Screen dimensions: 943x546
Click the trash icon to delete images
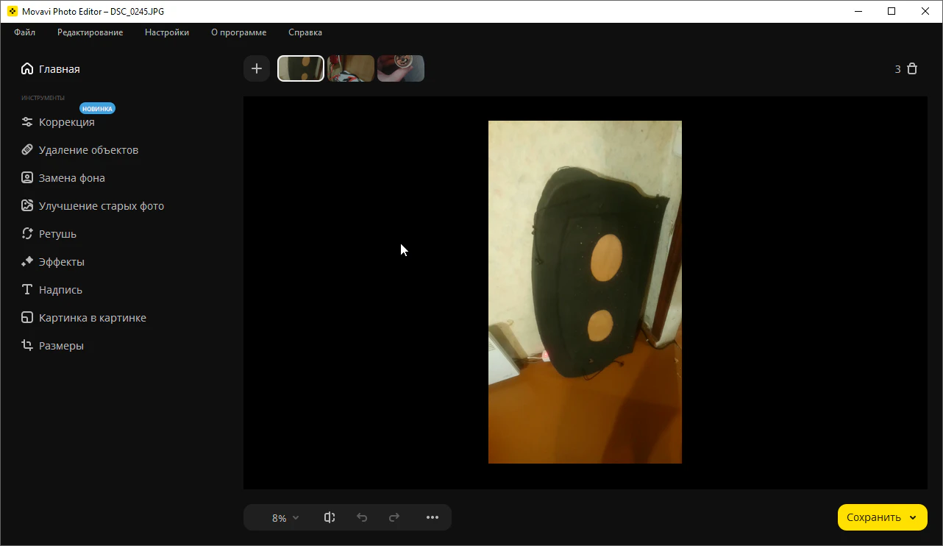point(912,69)
